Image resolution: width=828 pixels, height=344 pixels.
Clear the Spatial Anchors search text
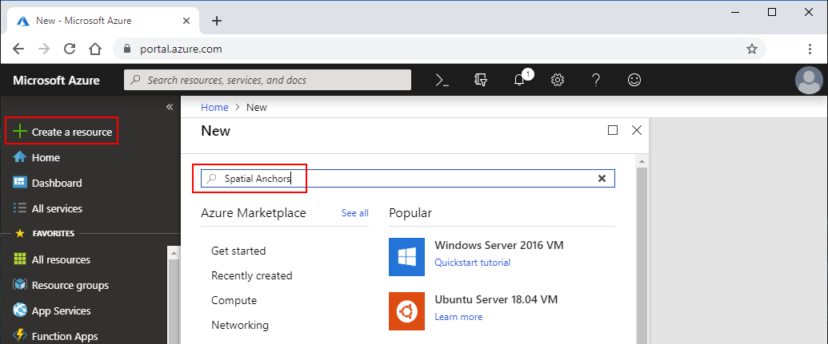pyautogui.click(x=602, y=178)
